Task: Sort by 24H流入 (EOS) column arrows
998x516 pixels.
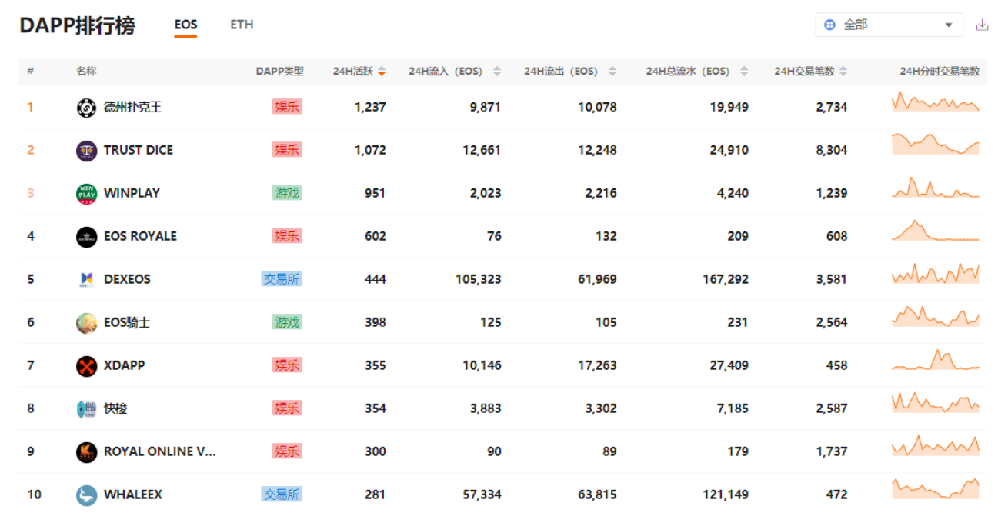Action: 497,72
